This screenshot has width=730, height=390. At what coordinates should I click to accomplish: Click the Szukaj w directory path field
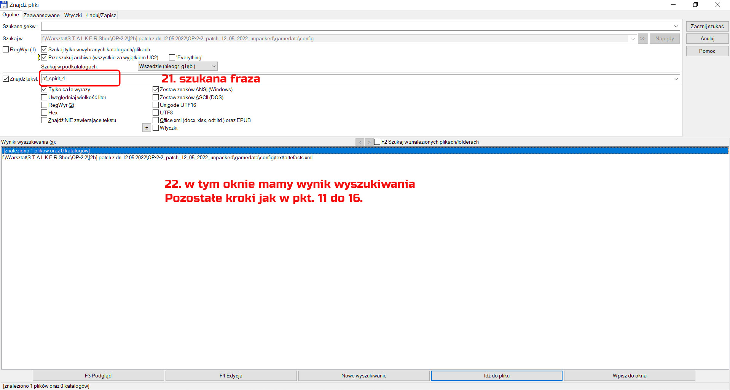(335, 38)
